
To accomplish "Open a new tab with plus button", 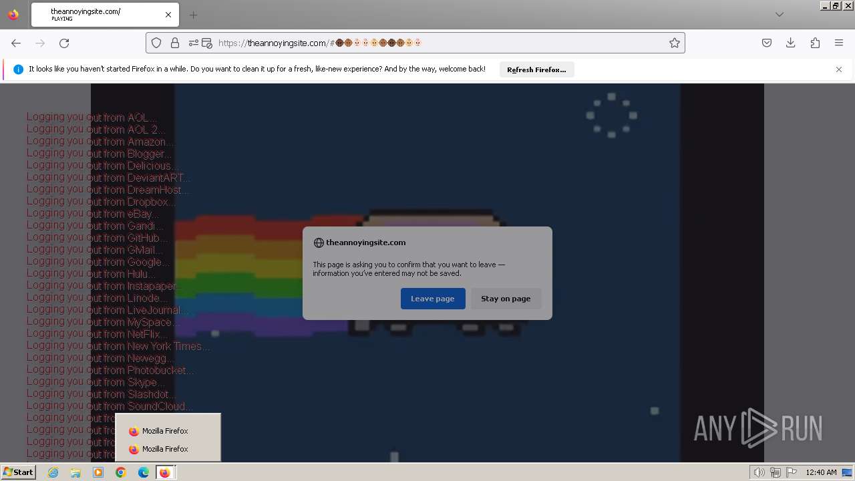I will point(193,15).
